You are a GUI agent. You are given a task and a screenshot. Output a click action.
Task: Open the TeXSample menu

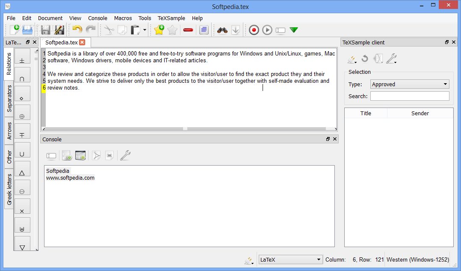171,18
